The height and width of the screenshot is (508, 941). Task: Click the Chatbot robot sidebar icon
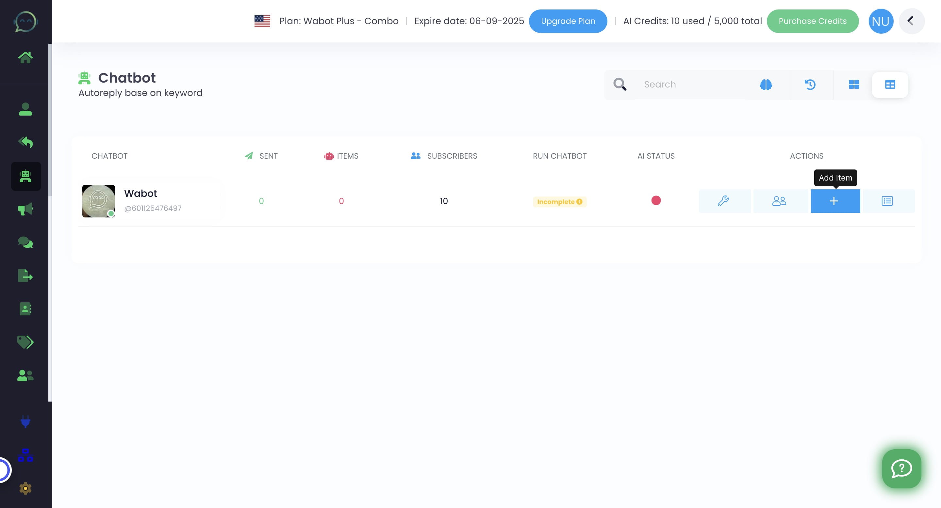click(x=25, y=176)
